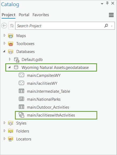Select Wyoming Natural Assets.geodatabase label

click(55, 68)
